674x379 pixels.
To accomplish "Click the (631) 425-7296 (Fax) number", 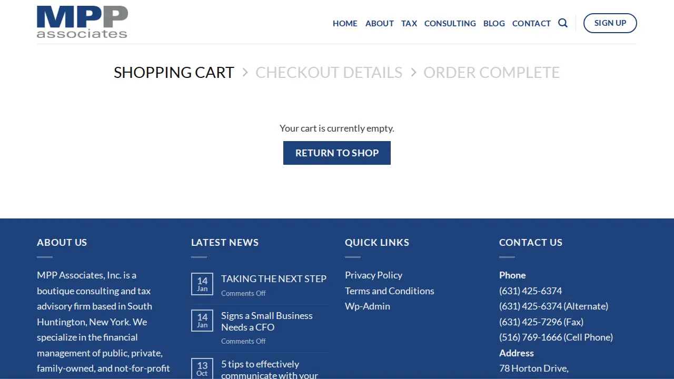I will tap(541, 322).
